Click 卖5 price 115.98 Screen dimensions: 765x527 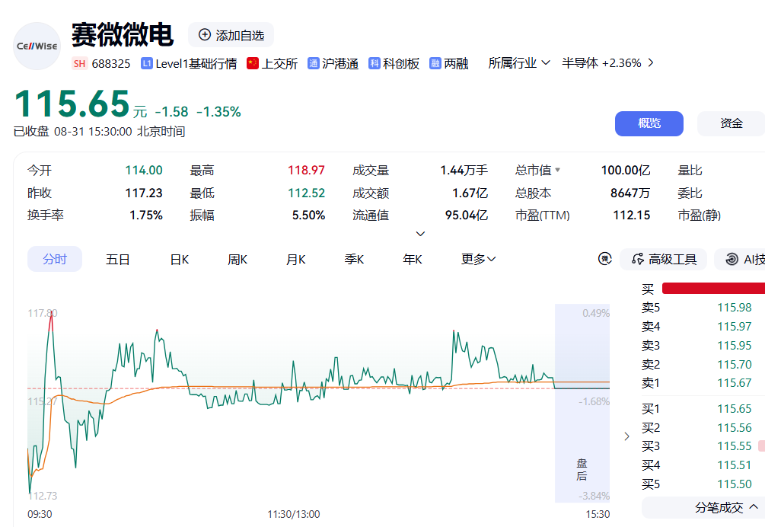(x=735, y=308)
